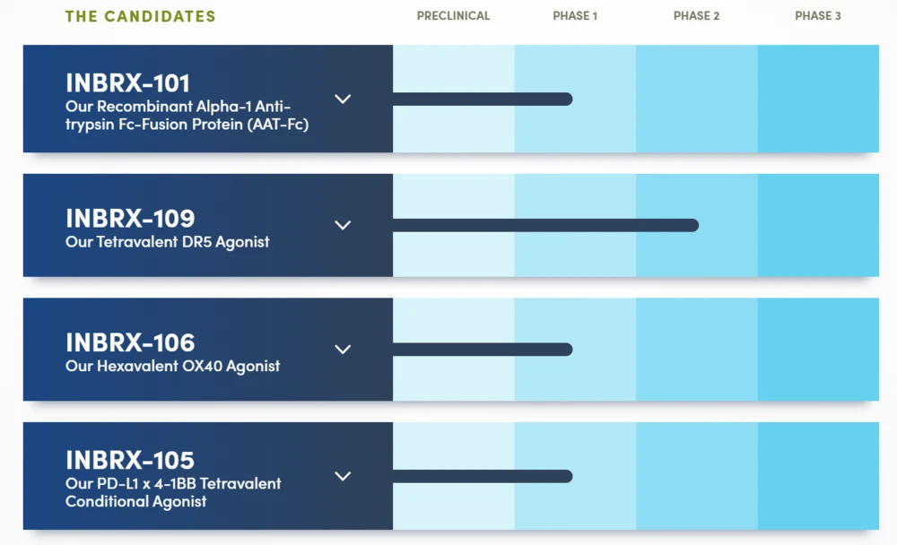
Task: Click the Alpha-1 Antitrypsin Fc-Fusion description
Action: 187,116
